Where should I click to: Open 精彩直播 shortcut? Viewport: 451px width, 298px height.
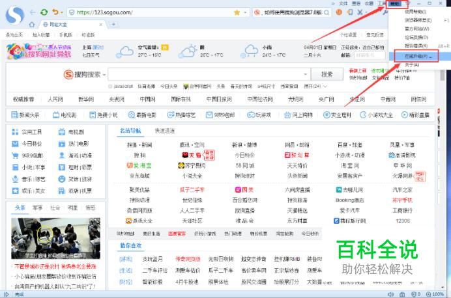click(415, 115)
